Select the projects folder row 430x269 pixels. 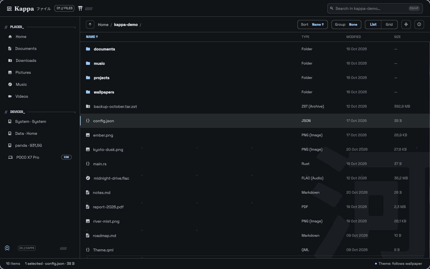point(255,78)
